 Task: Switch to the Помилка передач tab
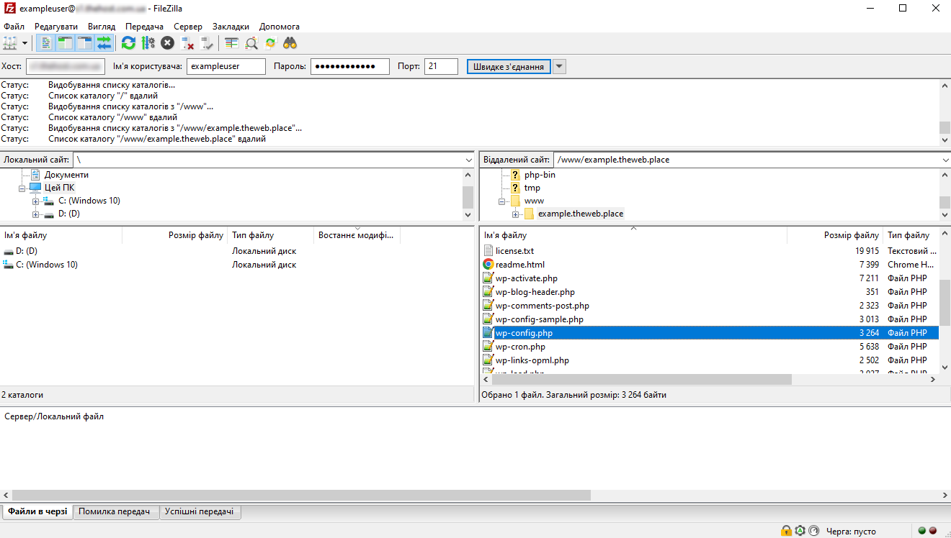coord(116,511)
